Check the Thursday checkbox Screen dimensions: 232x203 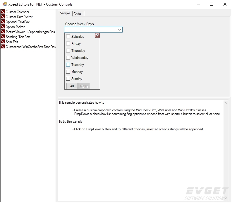tap(68, 50)
